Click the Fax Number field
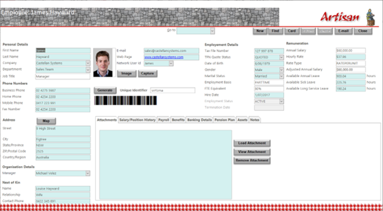 (63, 110)
